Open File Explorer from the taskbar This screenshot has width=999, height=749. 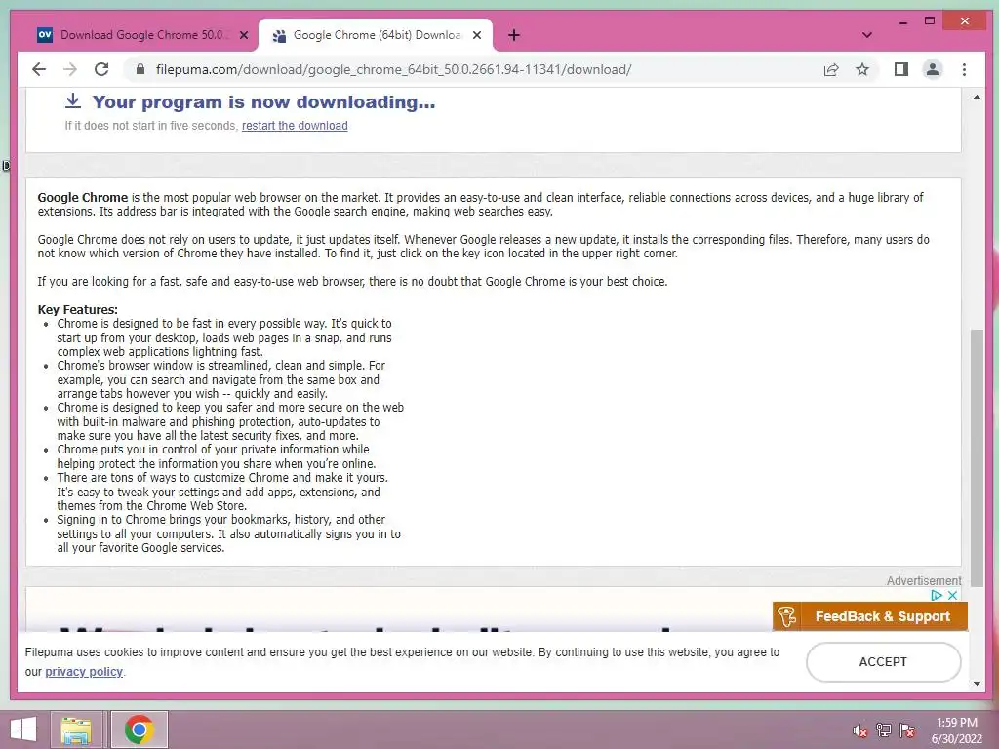click(76, 729)
